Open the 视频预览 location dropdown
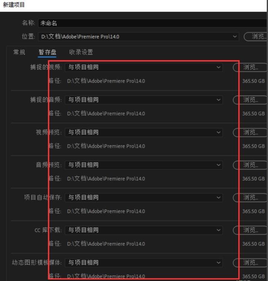Viewport: 268px width, 281px height. [144, 132]
